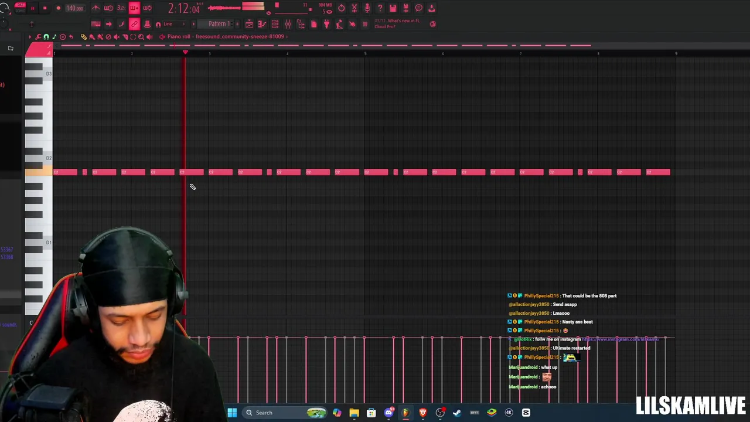Open Discord from the taskbar
This screenshot has width=750, height=422.
tap(388, 413)
